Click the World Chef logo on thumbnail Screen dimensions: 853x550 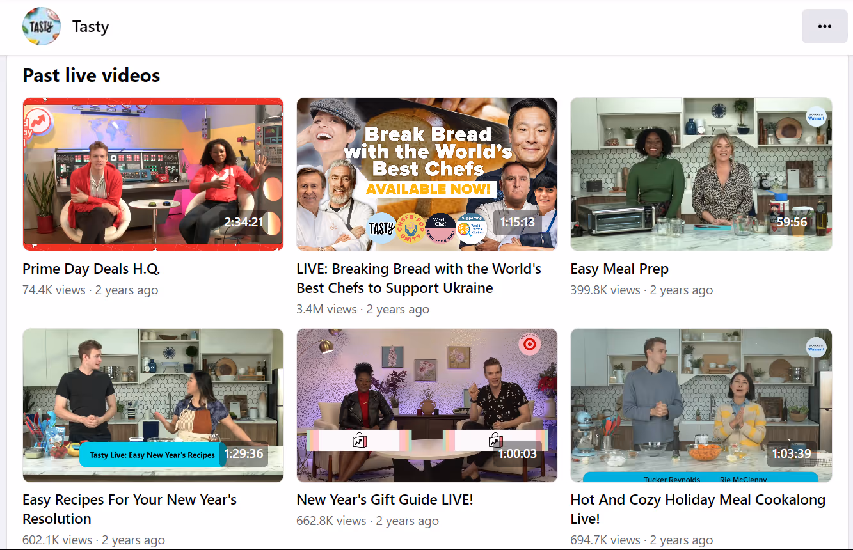click(x=440, y=228)
